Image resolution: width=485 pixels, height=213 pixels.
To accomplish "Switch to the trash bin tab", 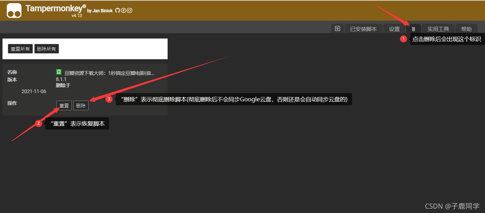I will (414, 29).
